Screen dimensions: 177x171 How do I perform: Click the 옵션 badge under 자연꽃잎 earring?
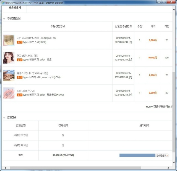pyautogui.click(x=20, y=42)
